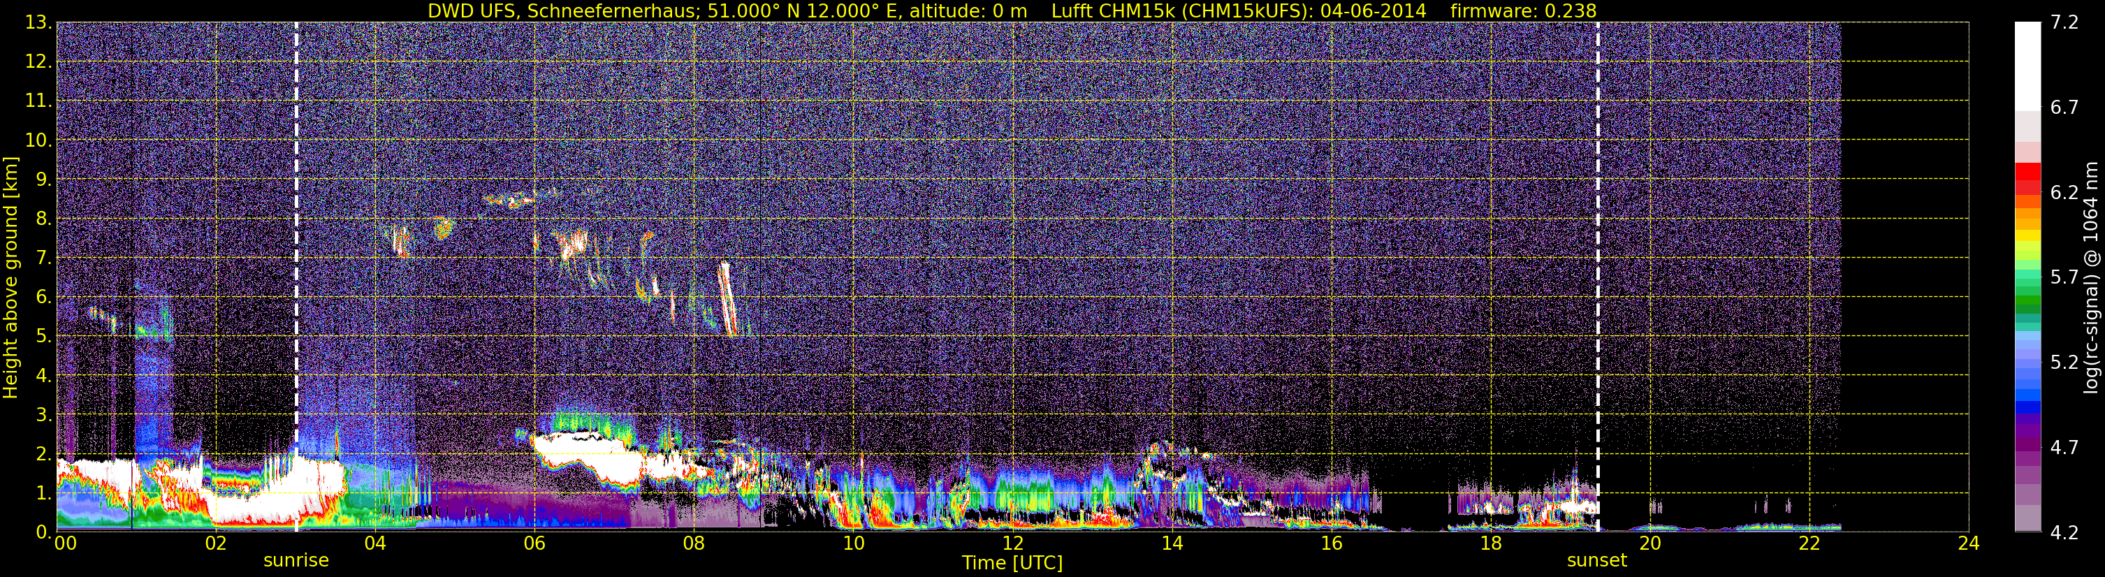Click the '12' tick label on the time axis
The width and height of the screenshot is (2105, 577).
coord(1012,543)
